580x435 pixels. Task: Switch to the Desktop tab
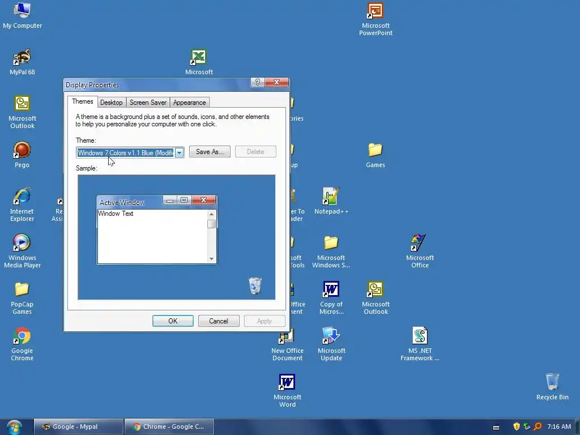click(112, 103)
